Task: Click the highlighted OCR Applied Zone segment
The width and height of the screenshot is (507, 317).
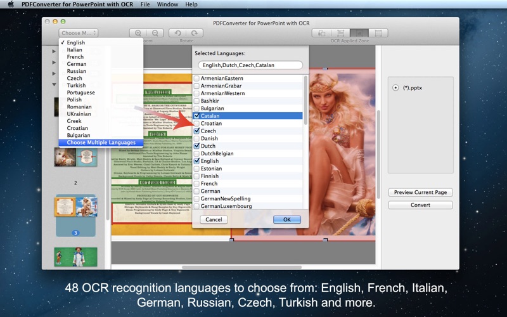Action: click(359, 33)
